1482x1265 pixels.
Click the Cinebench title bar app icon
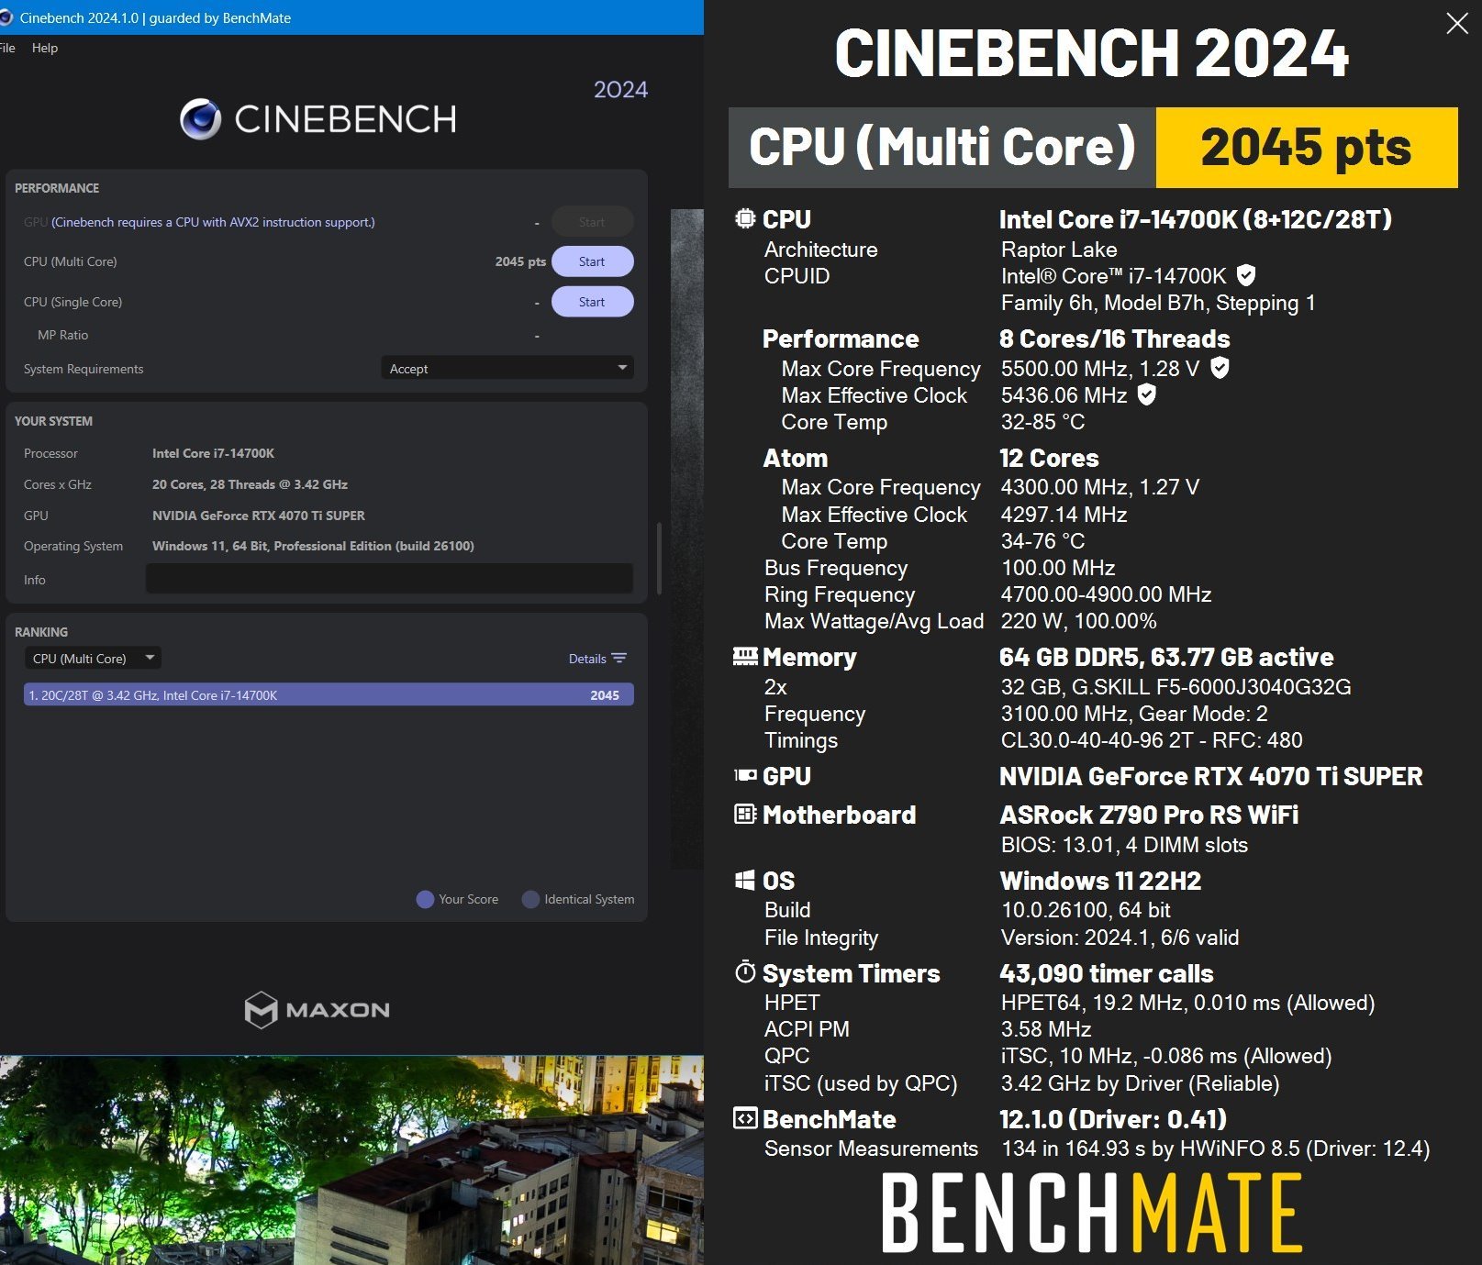[x=6, y=17]
